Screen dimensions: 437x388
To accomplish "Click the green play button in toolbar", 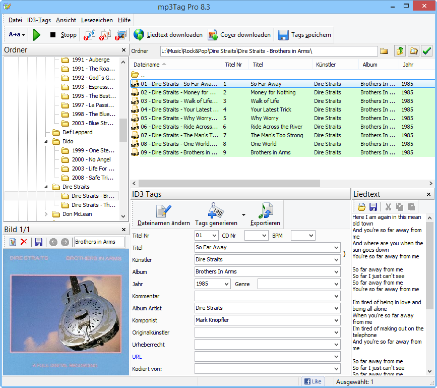I will [x=36, y=35].
